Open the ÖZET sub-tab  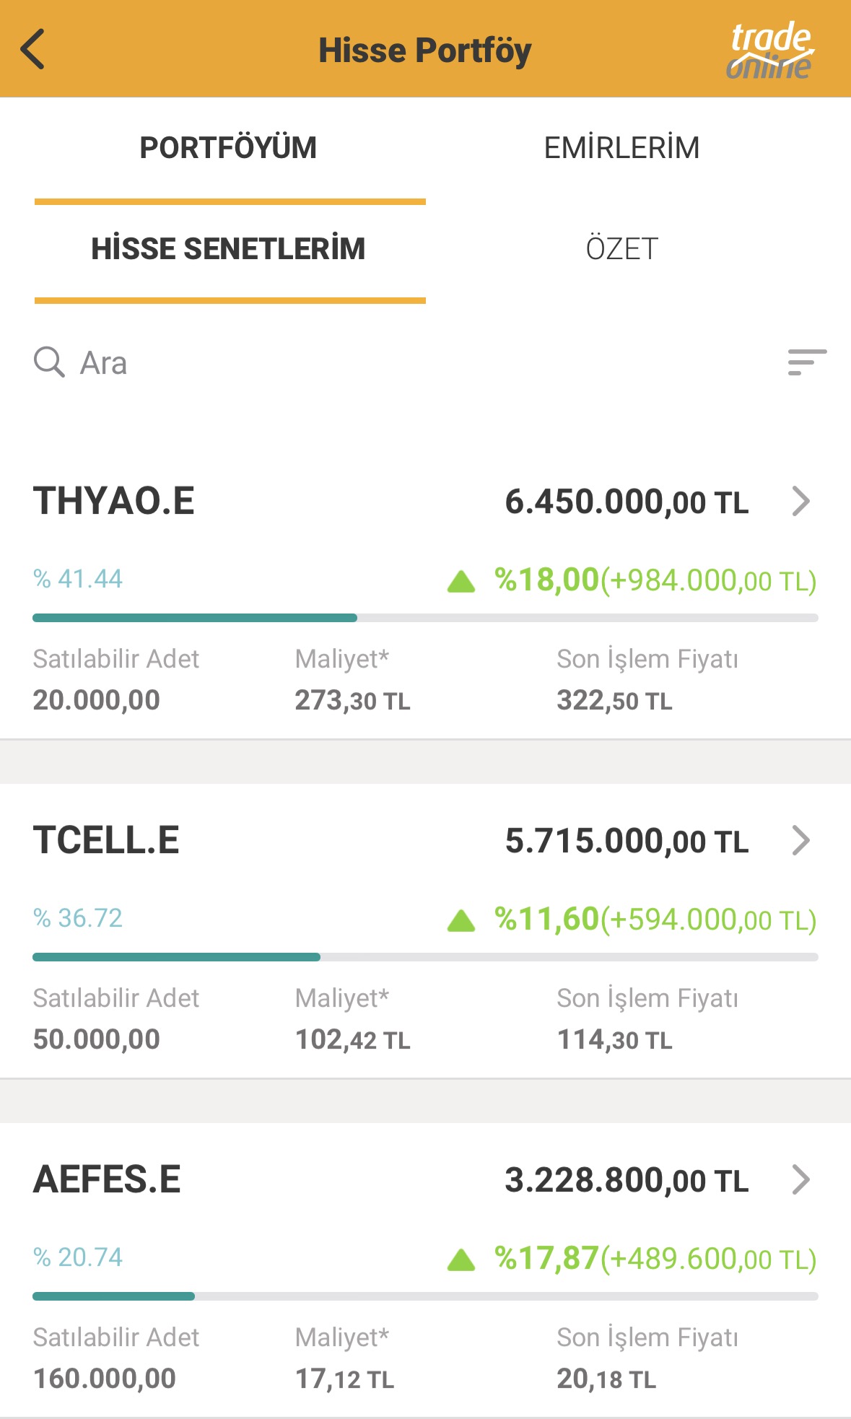point(621,249)
